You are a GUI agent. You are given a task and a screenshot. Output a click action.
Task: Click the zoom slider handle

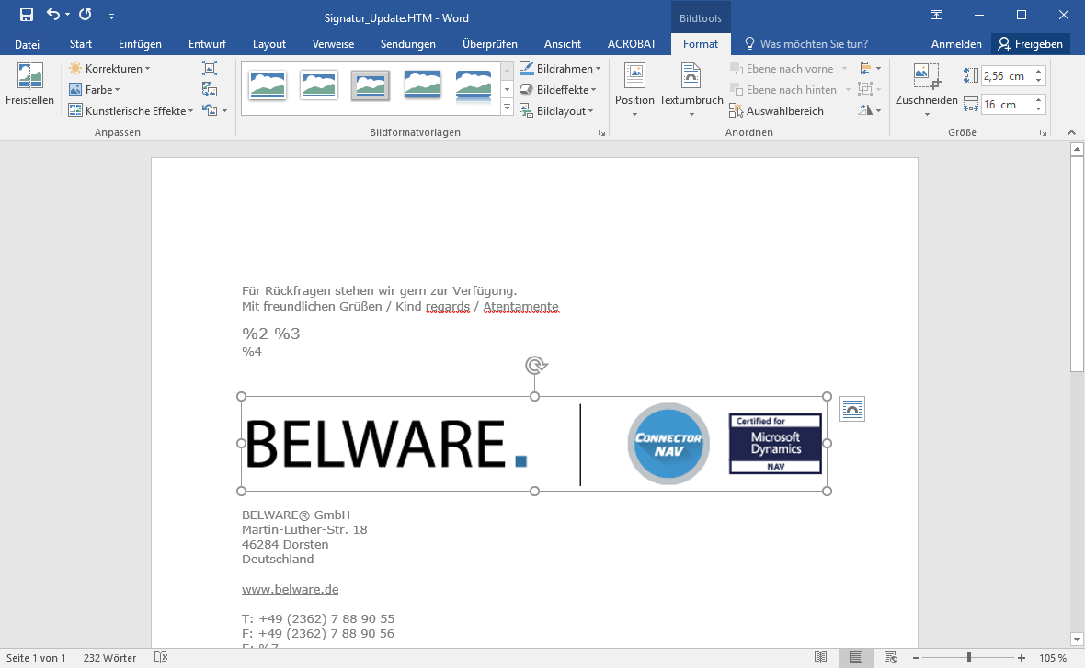[969, 658]
